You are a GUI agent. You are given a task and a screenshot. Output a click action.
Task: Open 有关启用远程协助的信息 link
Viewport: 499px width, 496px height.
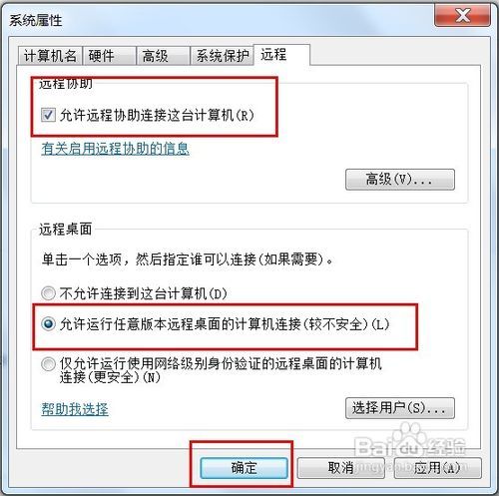tap(115, 149)
